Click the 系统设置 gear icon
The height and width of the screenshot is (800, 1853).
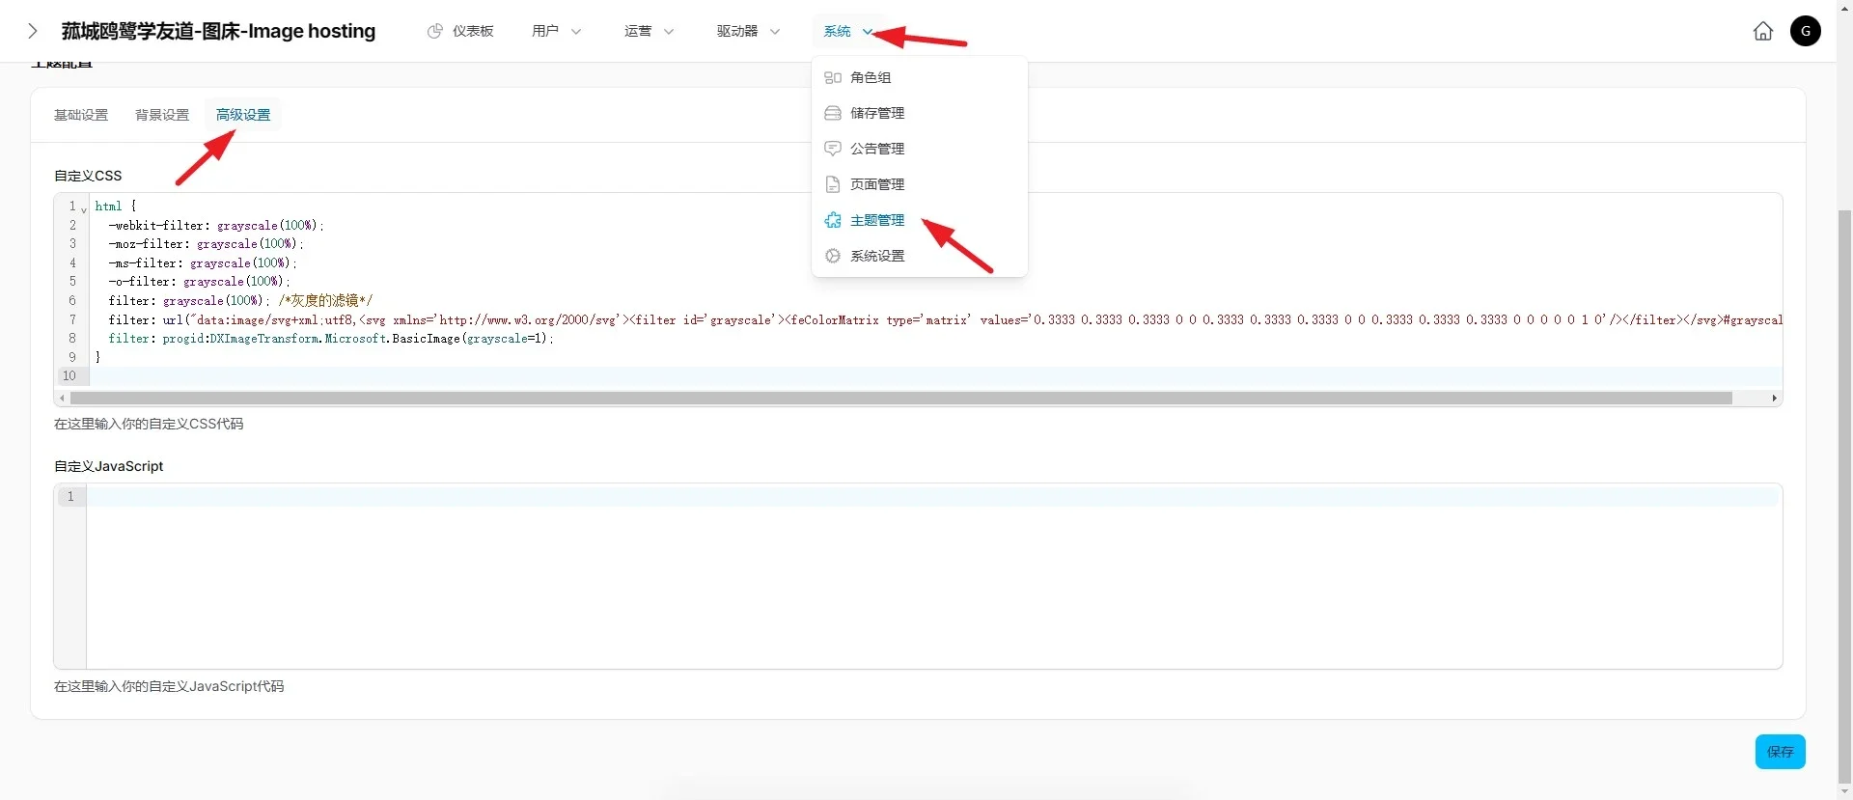pos(832,256)
